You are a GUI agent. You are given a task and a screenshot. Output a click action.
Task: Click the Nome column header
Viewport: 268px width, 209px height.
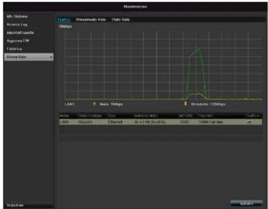click(x=64, y=116)
